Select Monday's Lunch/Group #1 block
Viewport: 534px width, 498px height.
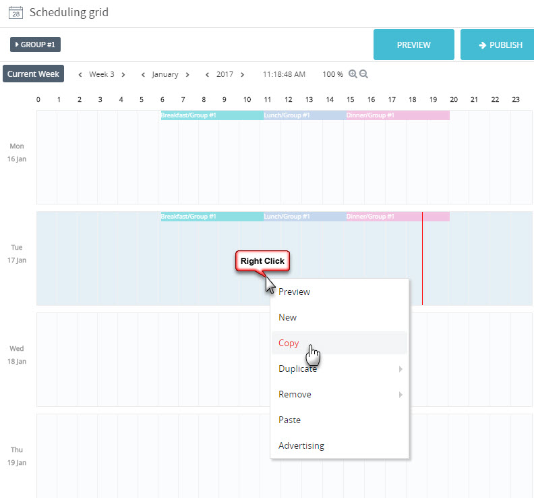pyautogui.click(x=305, y=115)
